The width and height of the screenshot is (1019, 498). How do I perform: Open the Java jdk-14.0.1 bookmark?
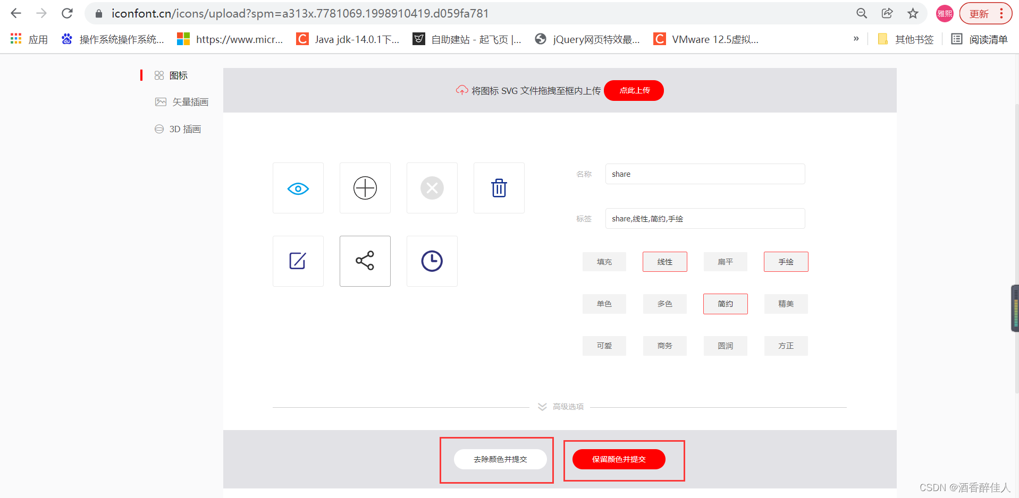click(x=348, y=39)
